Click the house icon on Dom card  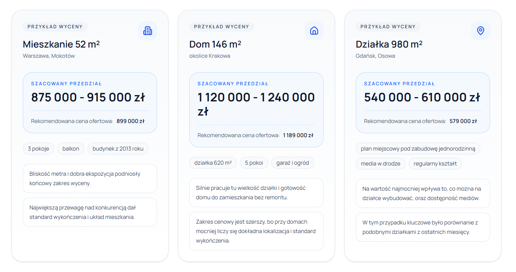coord(314,31)
